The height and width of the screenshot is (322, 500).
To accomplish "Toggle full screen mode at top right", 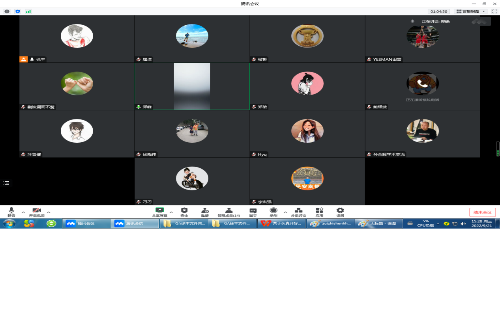I will click(494, 11).
